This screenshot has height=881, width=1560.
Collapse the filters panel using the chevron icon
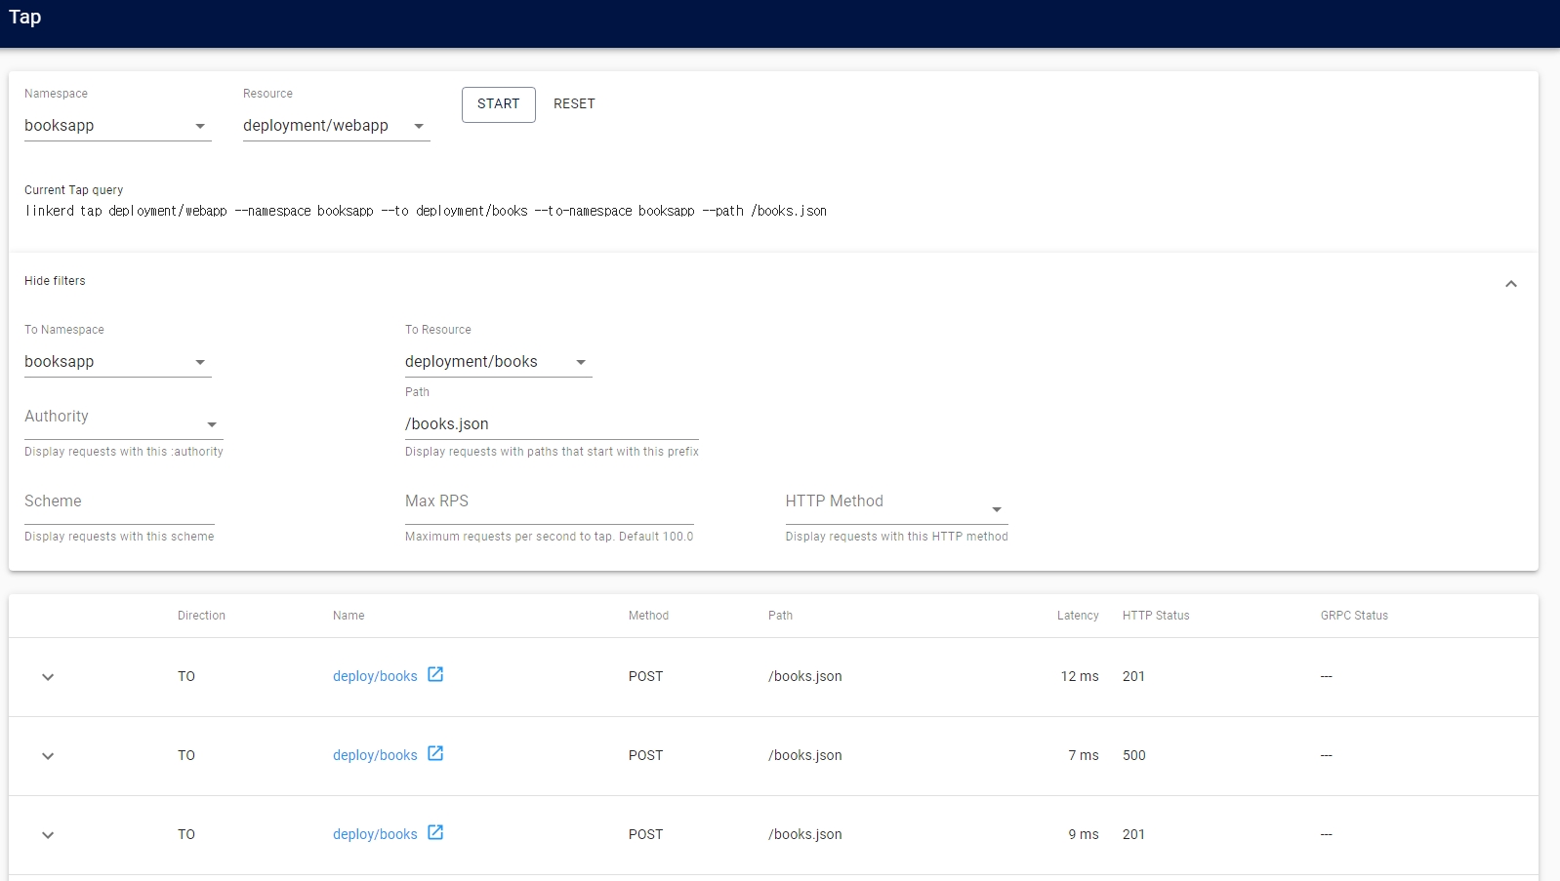[1510, 284]
